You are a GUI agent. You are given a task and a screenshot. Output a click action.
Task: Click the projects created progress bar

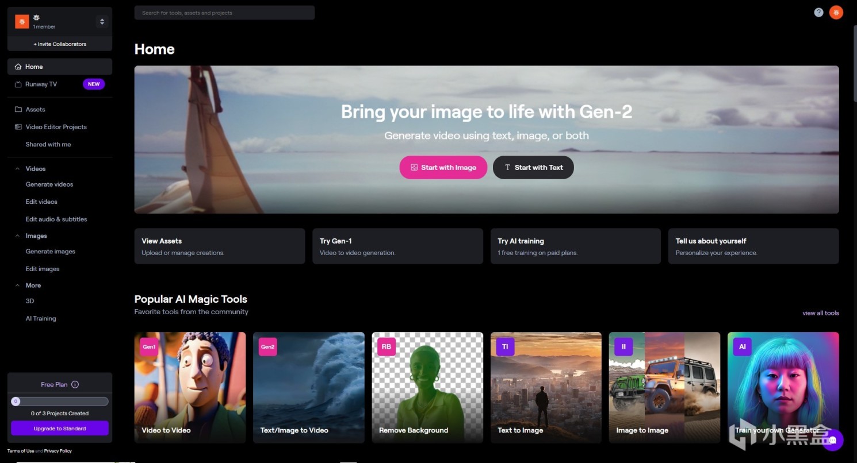(x=60, y=402)
